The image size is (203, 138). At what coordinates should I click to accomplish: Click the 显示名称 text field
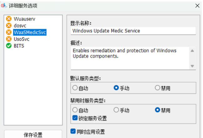pos(133,31)
